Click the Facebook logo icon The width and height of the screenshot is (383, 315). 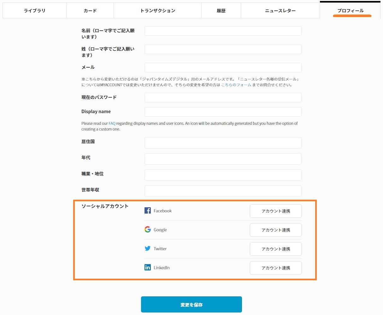[148, 210]
